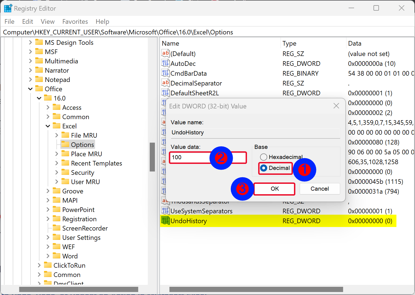The width and height of the screenshot is (415, 295).
Task: Collapse the Office key
Action: [x=30, y=89]
